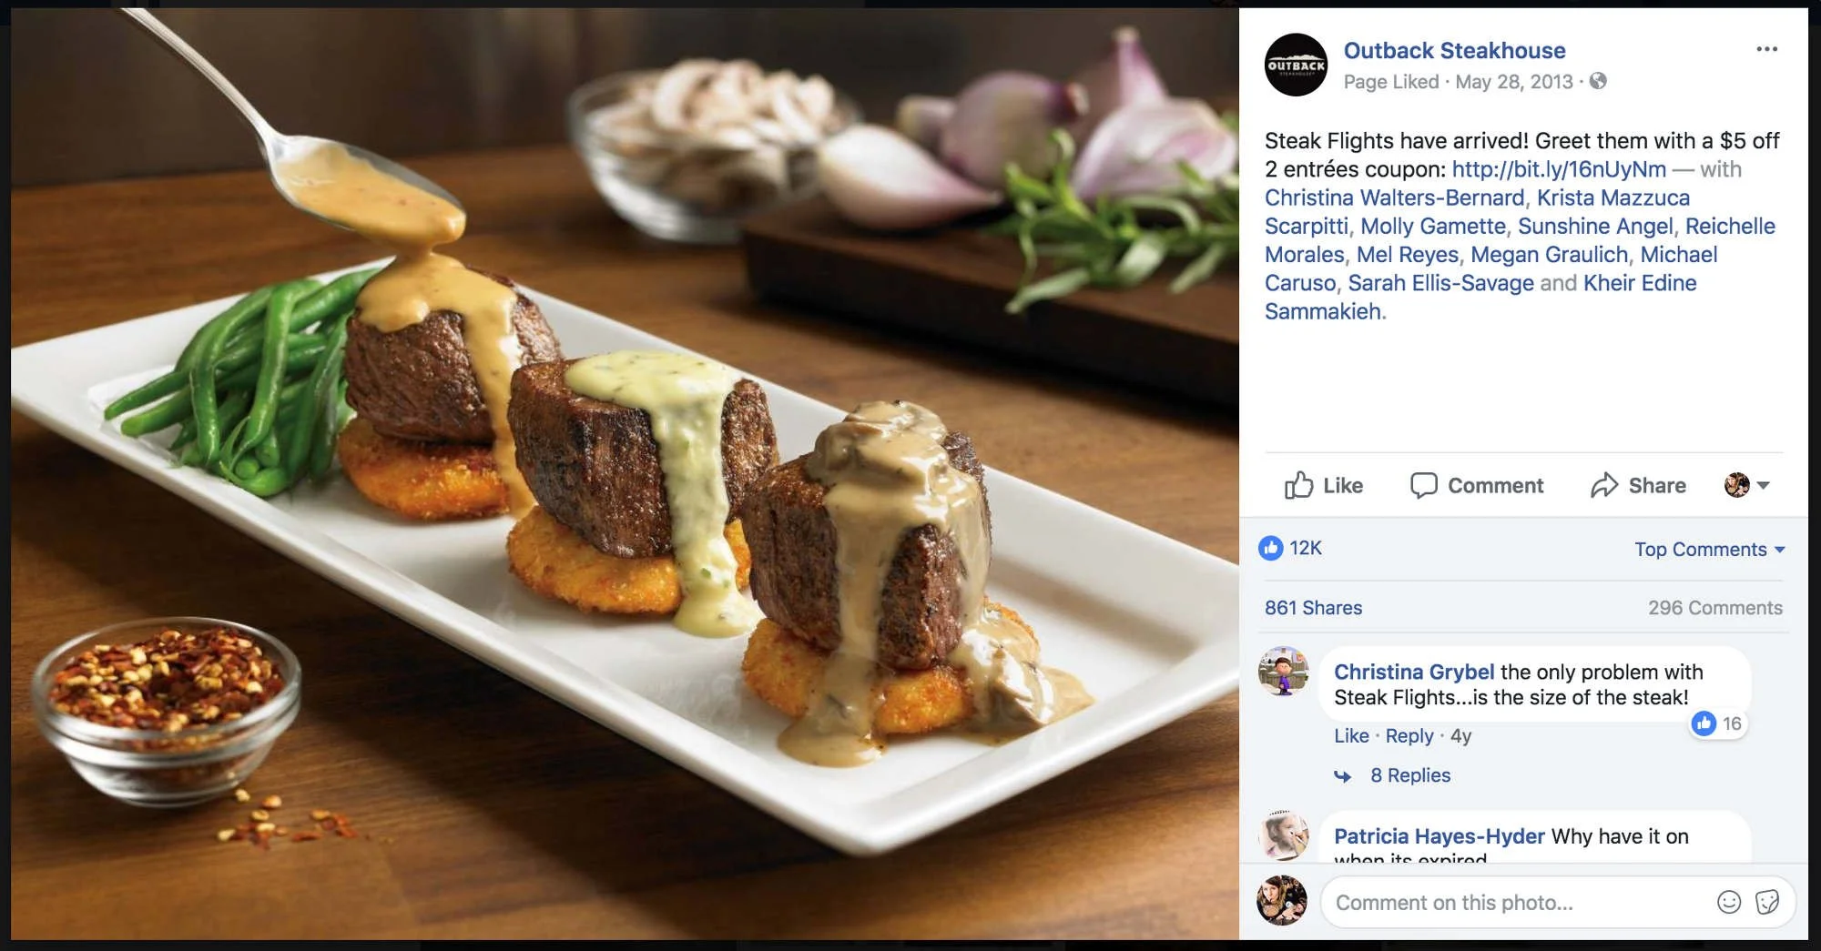The width and height of the screenshot is (1821, 951).
Task: Open the post-as profile selector arrow
Action: (1747, 485)
